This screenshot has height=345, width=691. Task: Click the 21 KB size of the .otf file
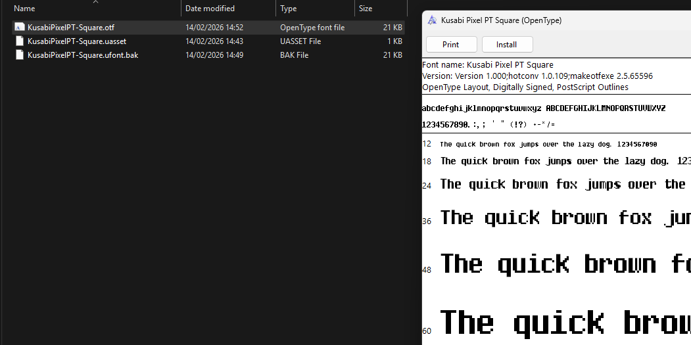[x=393, y=28]
